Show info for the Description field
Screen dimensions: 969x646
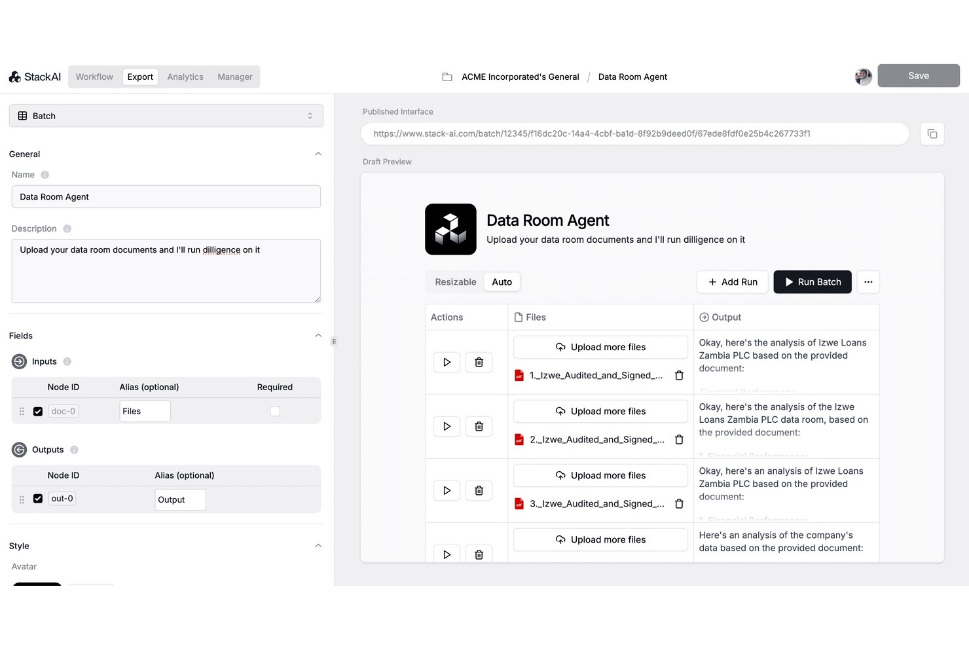(x=67, y=228)
